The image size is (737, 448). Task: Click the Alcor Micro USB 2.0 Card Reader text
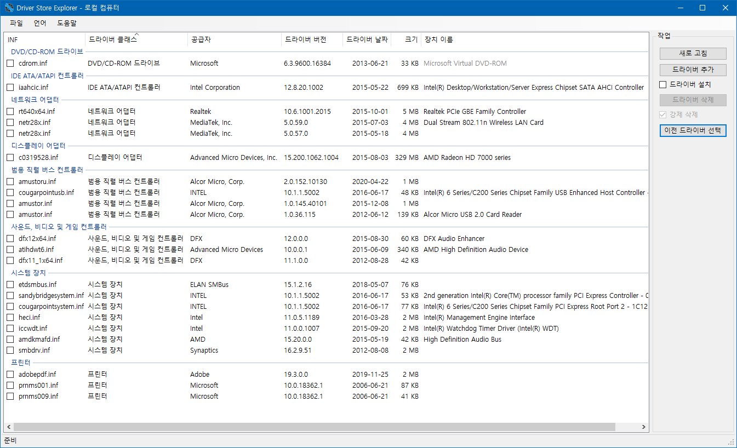(472, 215)
